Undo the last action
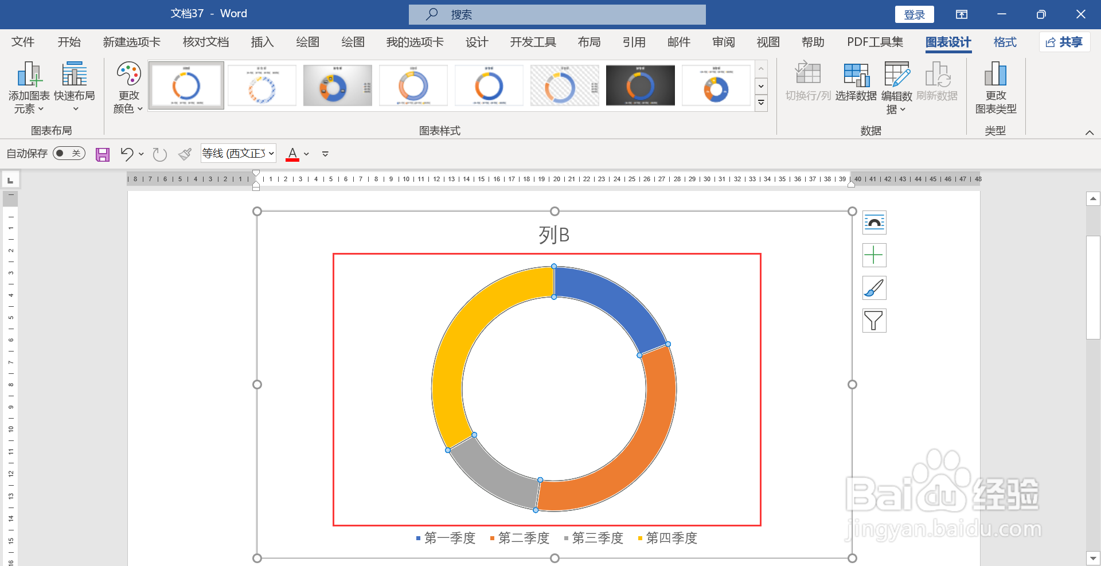1101x566 pixels. coord(127,154)
